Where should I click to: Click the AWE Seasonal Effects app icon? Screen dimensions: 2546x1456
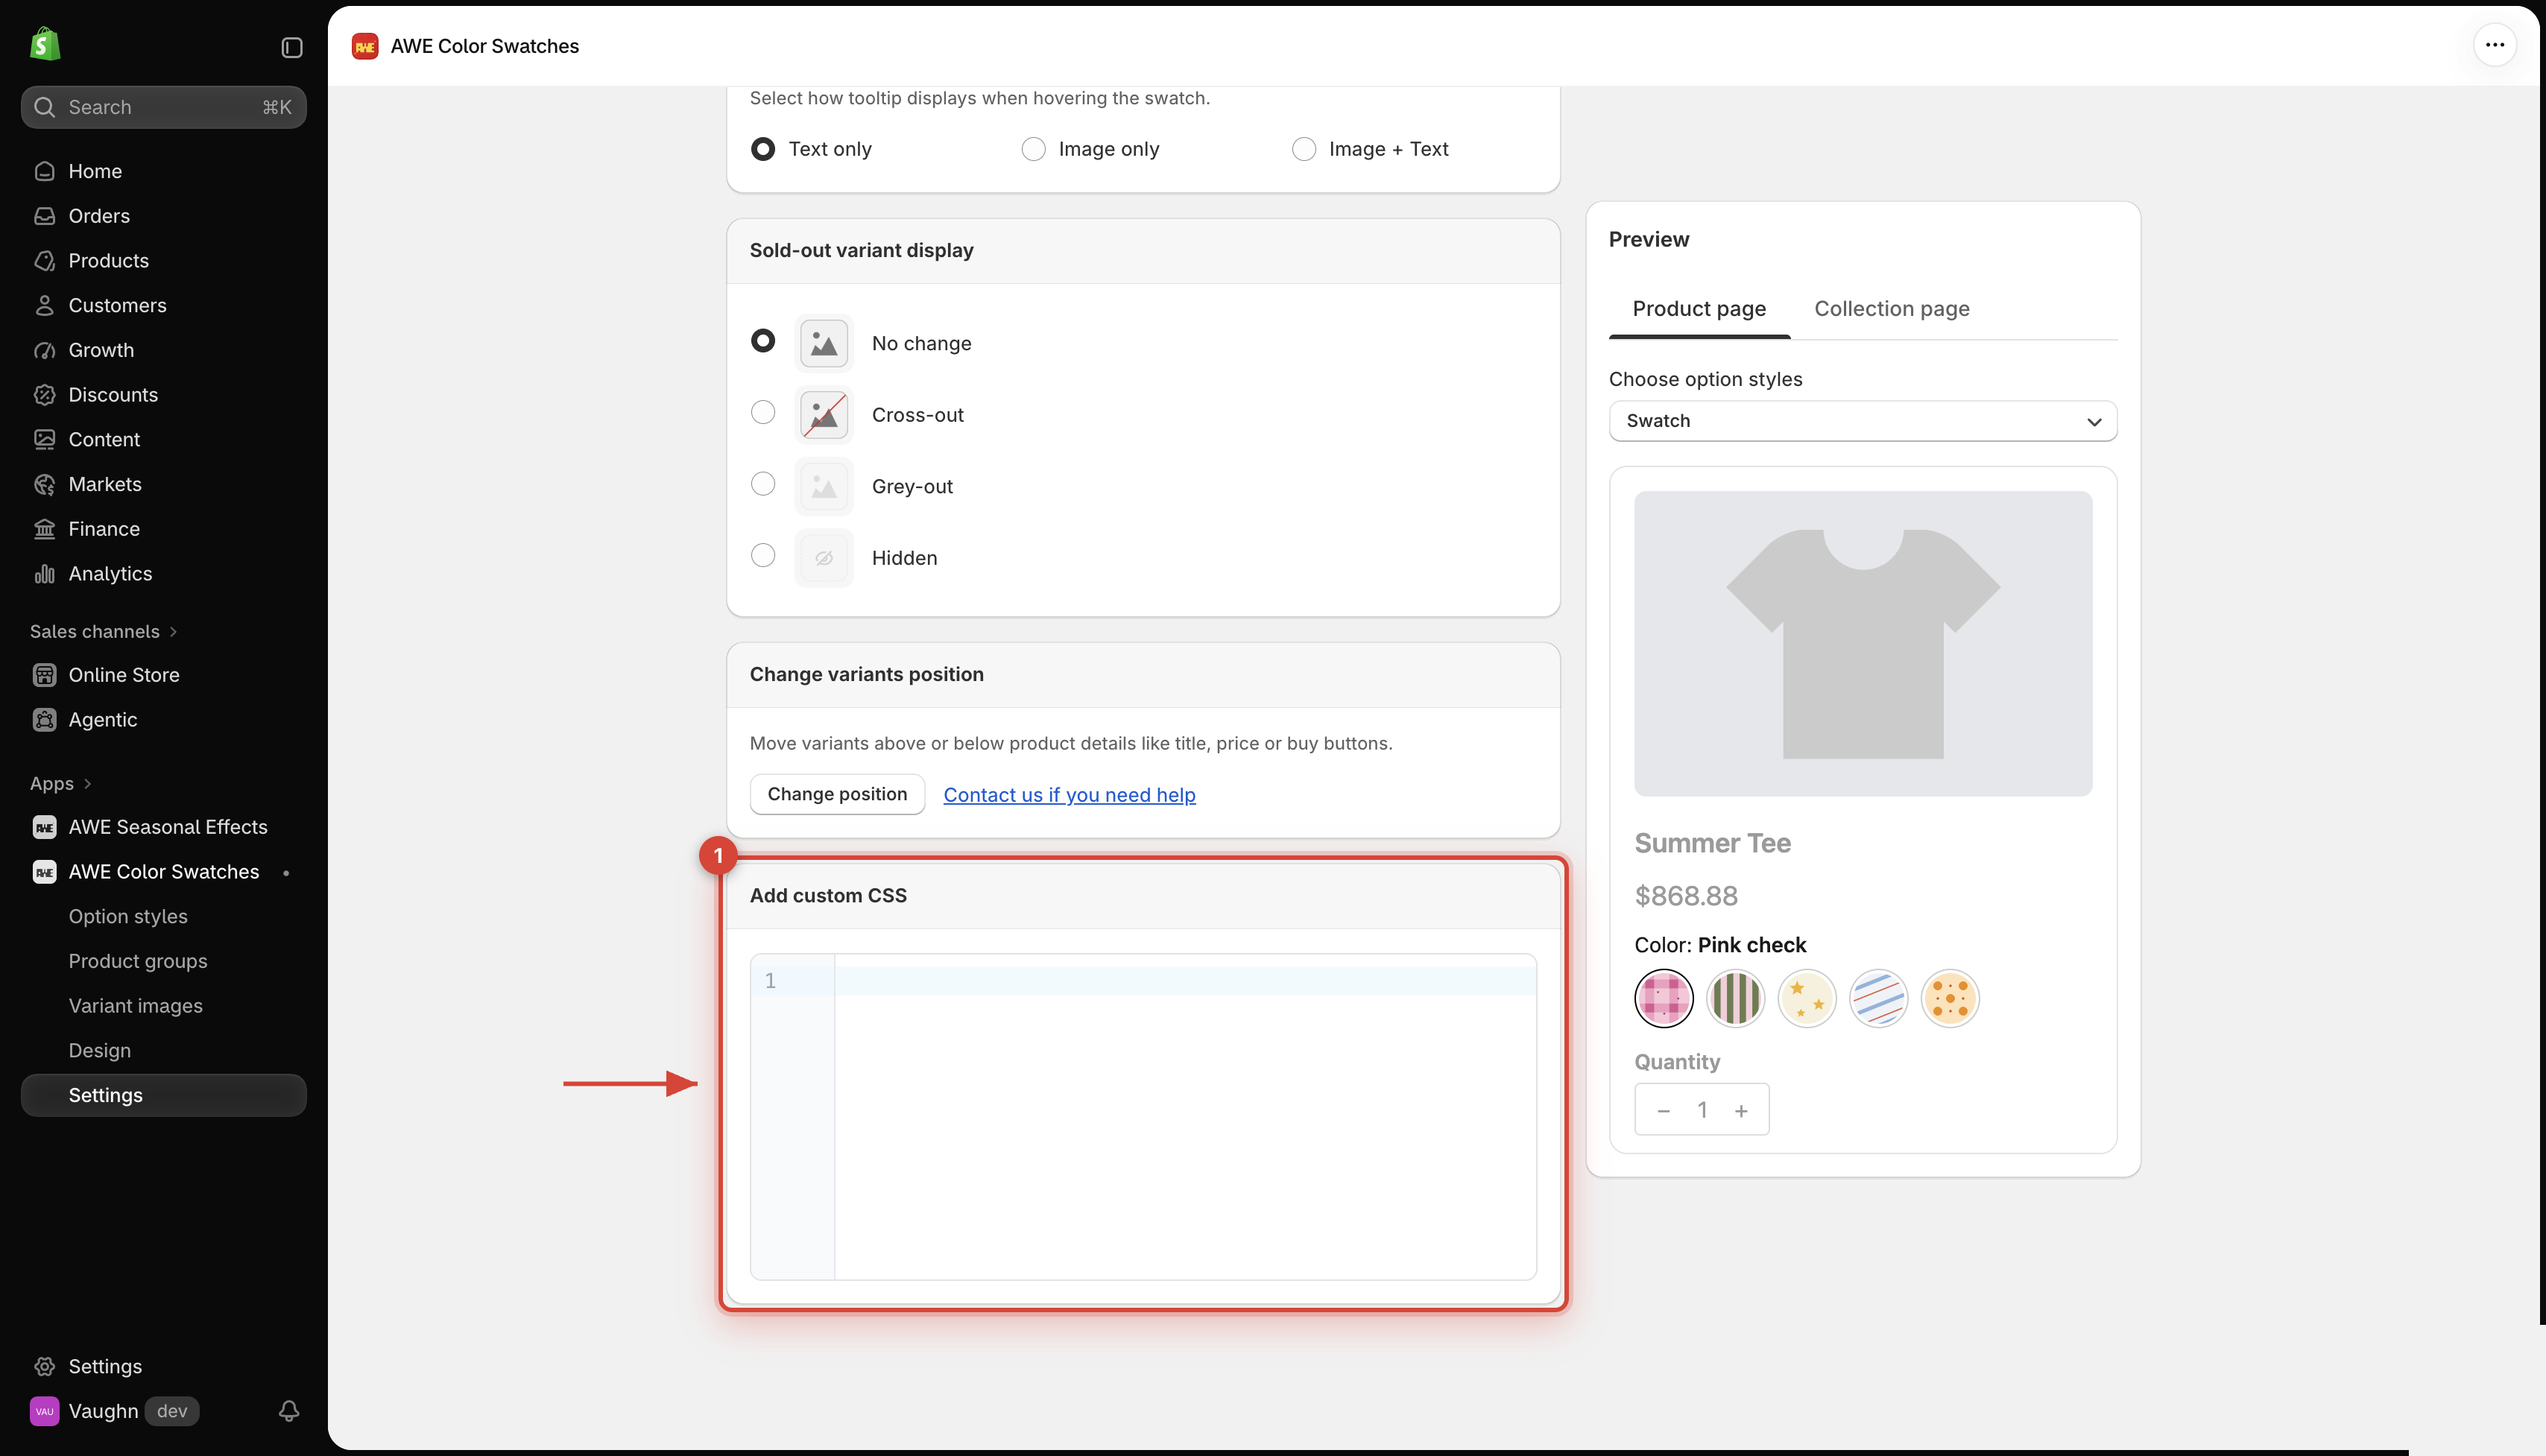click(x=44, y=827)
